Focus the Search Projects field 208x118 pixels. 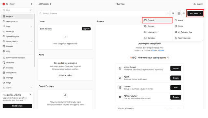coord(103,14)
